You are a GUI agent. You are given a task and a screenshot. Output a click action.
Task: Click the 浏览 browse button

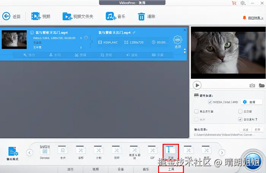[x=245, y=130]
